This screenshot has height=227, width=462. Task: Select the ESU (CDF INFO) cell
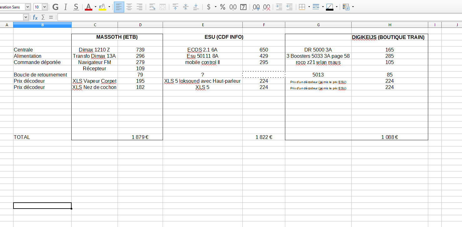(224, 37)
